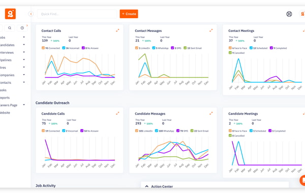
Task: Expand the Action Center panel chevron
Action: 147,186
